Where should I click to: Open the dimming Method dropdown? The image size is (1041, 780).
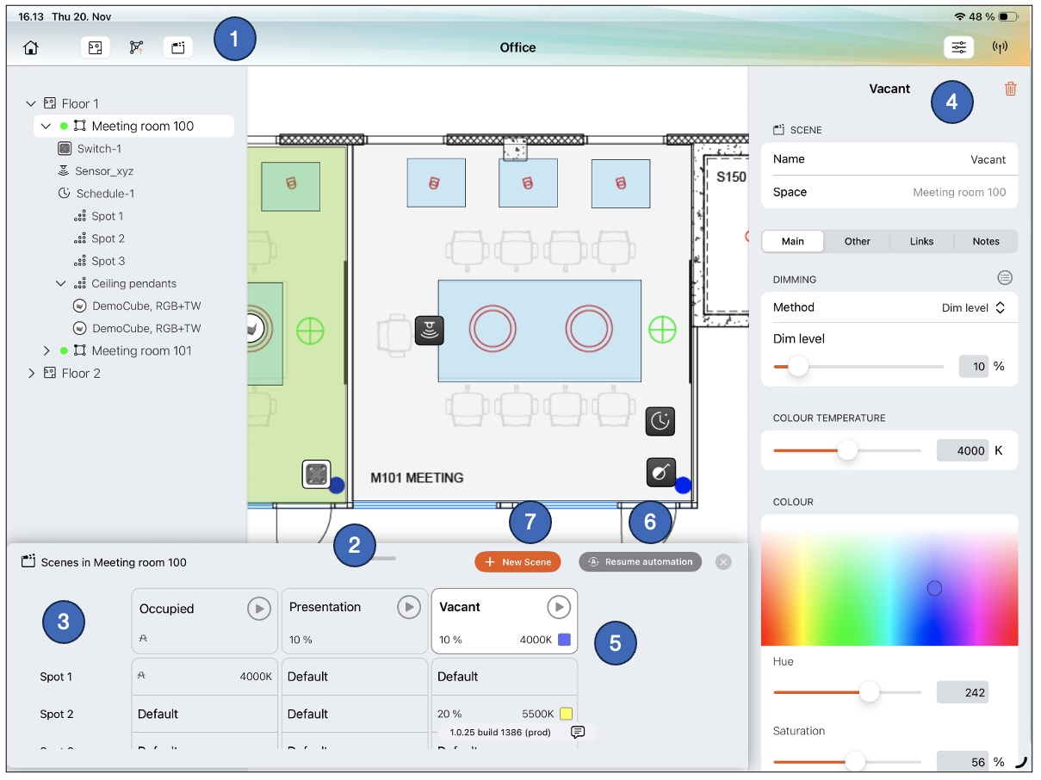[x=973, y=306]
